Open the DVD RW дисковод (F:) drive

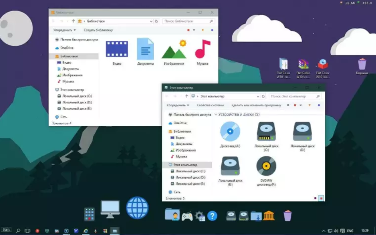tap(266, 166)
